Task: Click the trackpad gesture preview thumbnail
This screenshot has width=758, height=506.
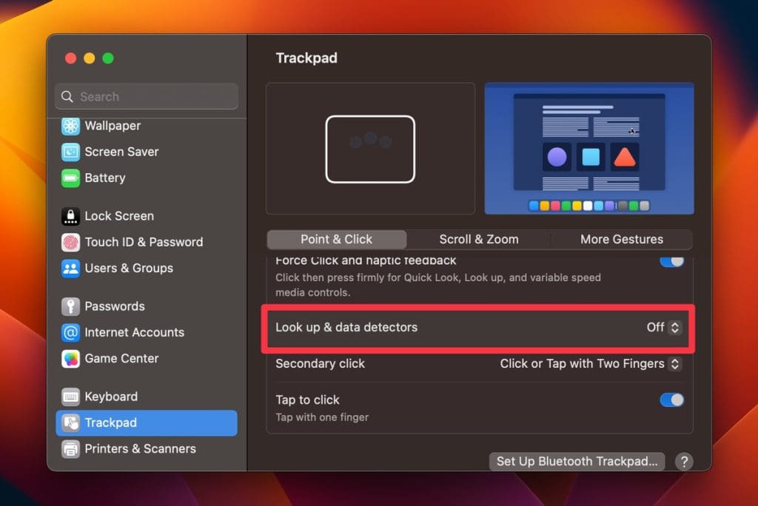Action: click(x=370, y=149)
